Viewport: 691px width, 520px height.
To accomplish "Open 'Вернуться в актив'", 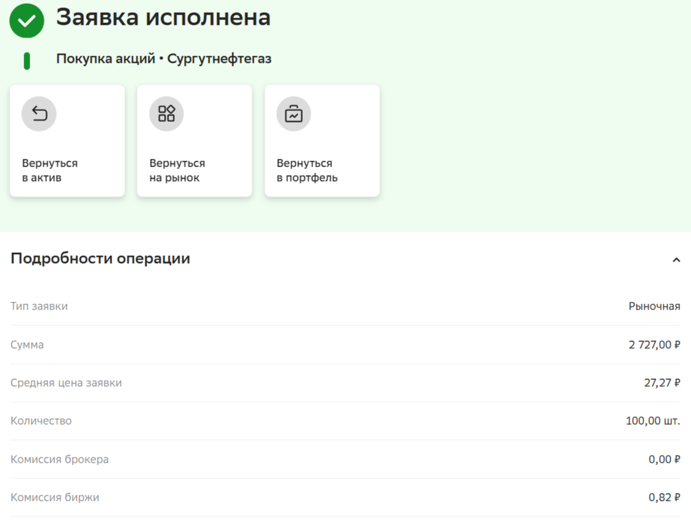I will pyautogui.click(x=66, y=140).
